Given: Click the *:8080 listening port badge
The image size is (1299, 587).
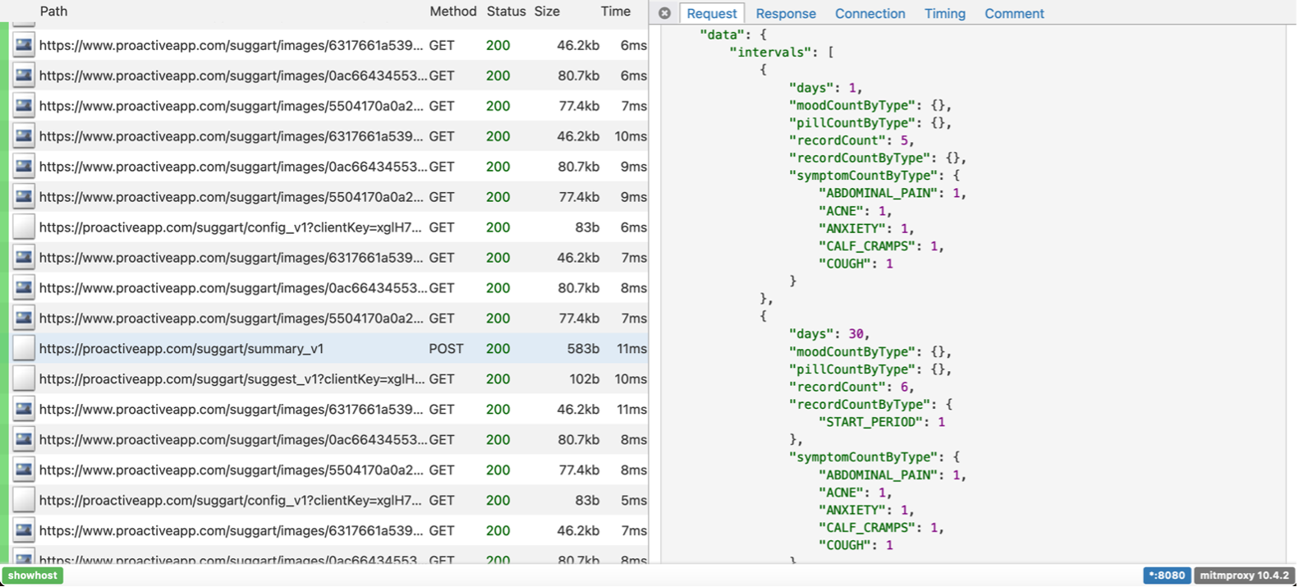Looking at the screenshot, I should [1166, 576].
